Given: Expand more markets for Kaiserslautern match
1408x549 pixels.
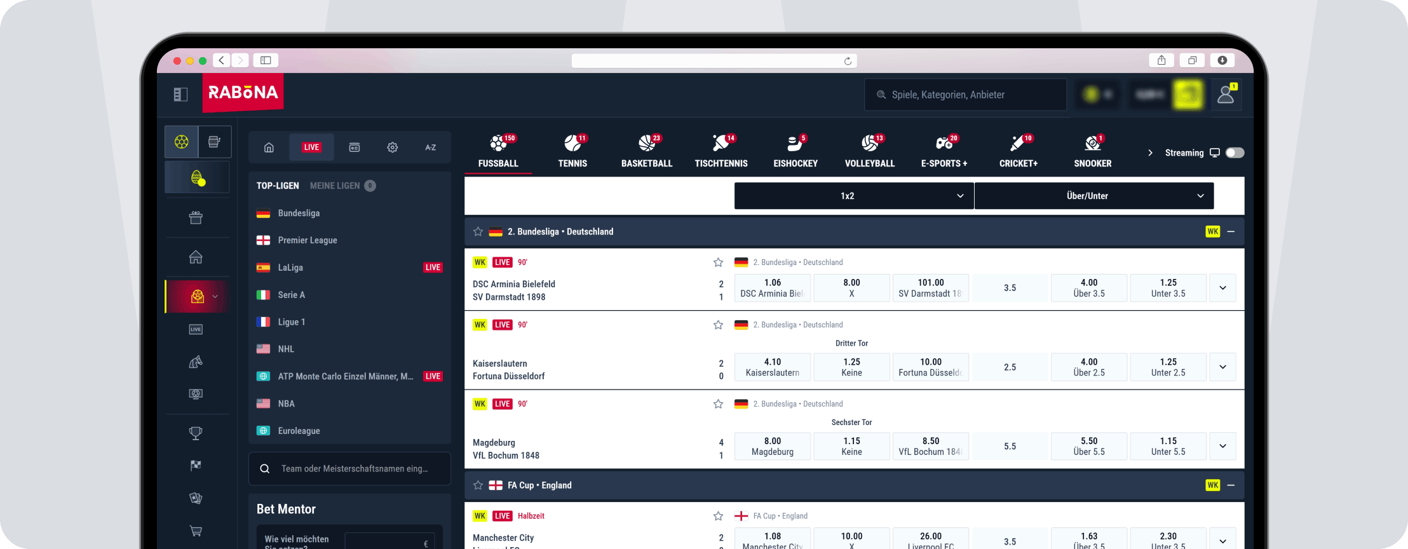Looking at the screenshot, I should click(x=1223, y=367).
